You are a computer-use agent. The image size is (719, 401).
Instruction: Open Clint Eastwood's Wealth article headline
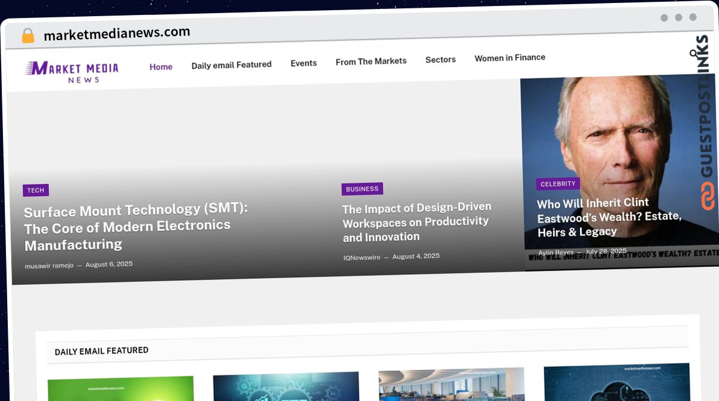(x=609, y=217)
